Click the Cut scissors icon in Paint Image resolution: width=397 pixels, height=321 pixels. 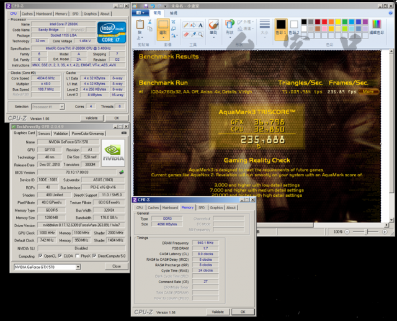pos(149,22)
